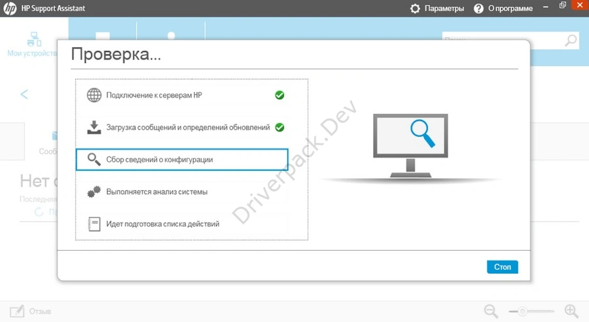Go back with the left chevron arrow
The height and width of the screenshot is (322, 589).
[24, 94]
